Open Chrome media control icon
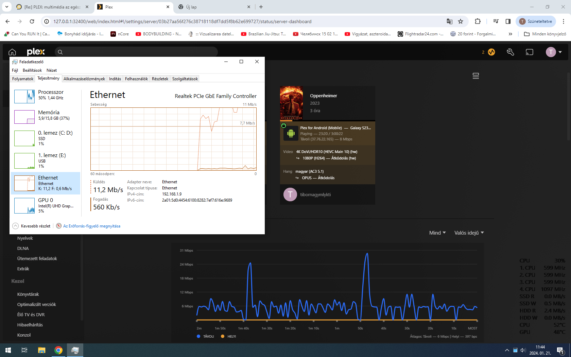Screen dimensions: 571x357 tap(496, 21)
